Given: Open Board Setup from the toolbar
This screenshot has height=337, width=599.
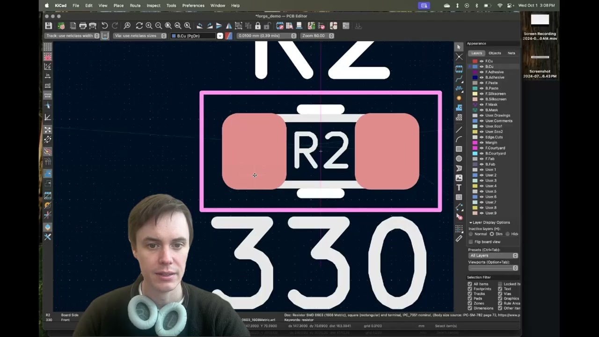Looking at the screenshot, I should 61,26.
